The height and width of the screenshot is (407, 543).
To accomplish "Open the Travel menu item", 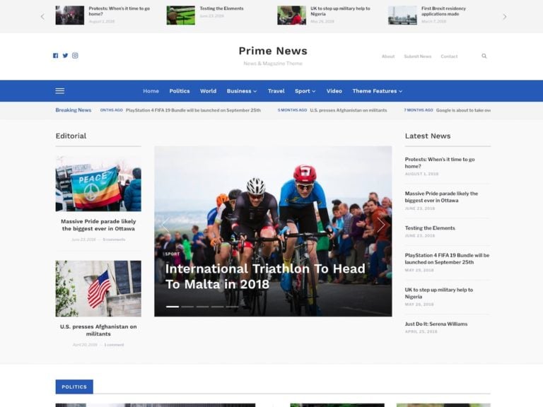I will pyautogui.click(x=276, y=91).
